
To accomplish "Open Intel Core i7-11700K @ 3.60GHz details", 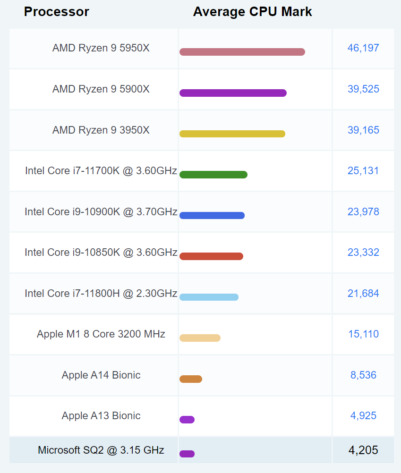I will click(x=101, y=170).
